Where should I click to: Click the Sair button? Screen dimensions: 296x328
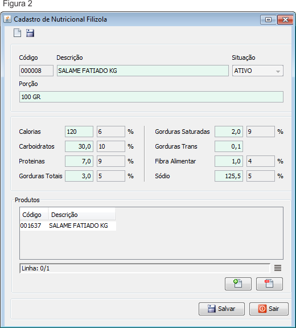[x=269, y=309]
